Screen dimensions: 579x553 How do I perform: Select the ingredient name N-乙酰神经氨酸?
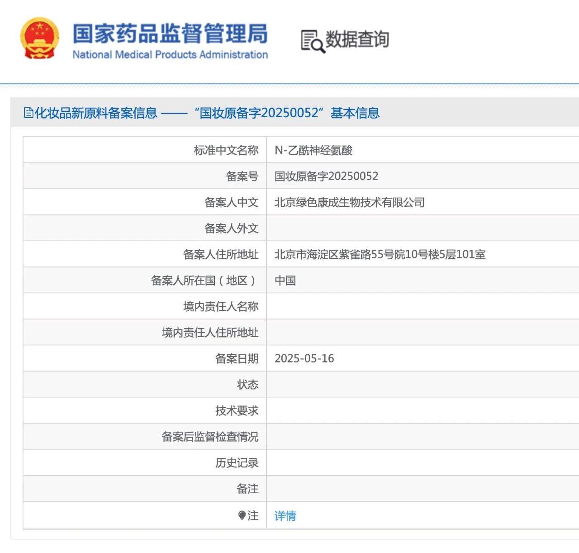click(313, 150)
